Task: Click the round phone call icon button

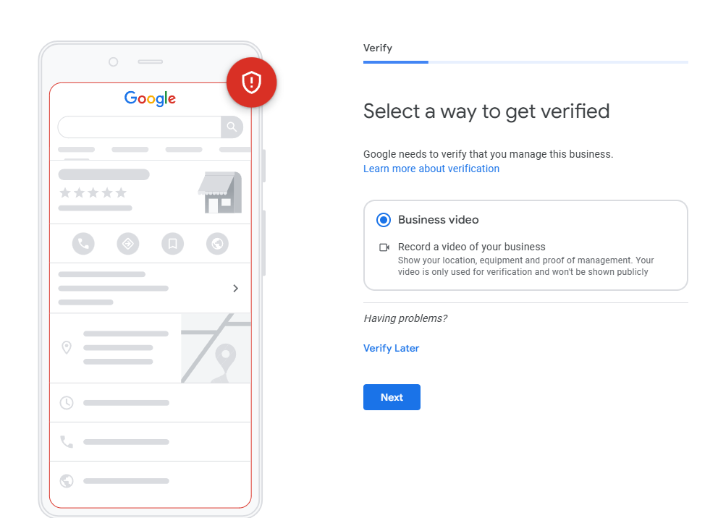Action: point(83,243)
